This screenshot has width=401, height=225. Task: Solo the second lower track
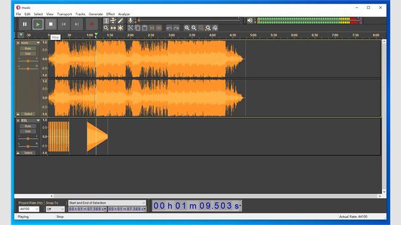pyautogui.click(x=28, y=132)
